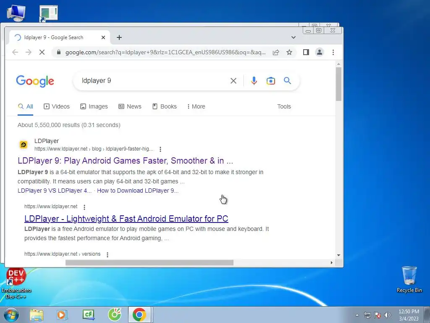This screenshot has width=430, height=323.
Task: Open the Windows Start menu
Action: (11, 315)
